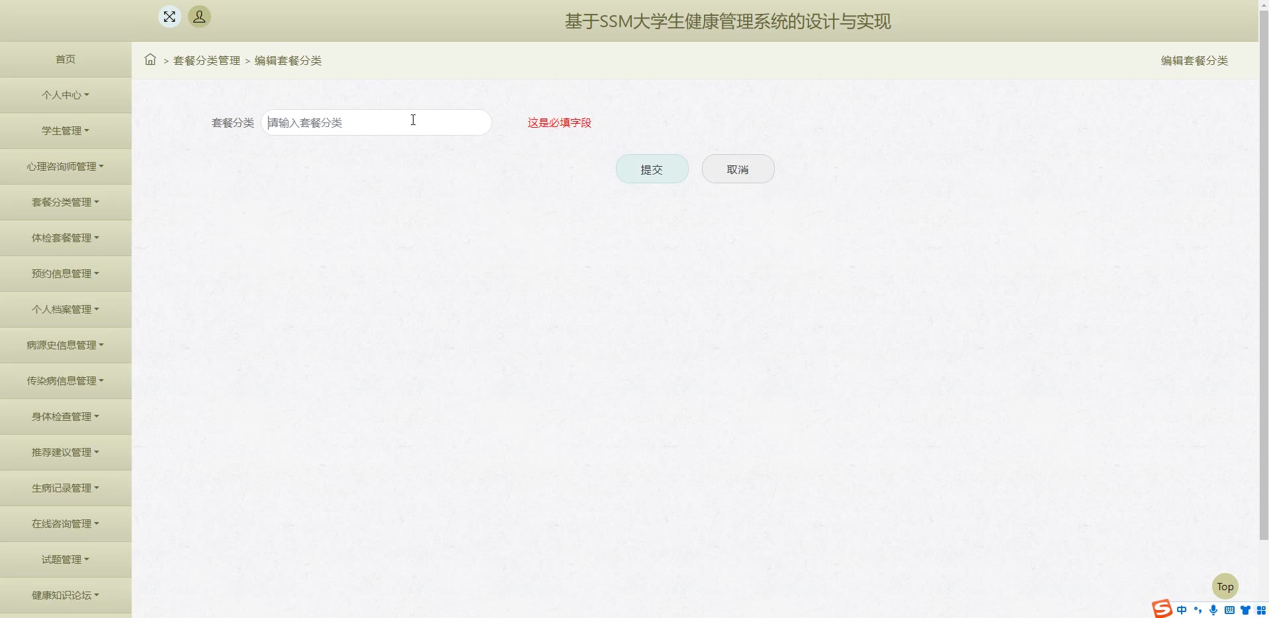Expand the 学生管理 menu
Image resolution: width=1269 pixels, height=618 pixels.
(x=66, y=131)
